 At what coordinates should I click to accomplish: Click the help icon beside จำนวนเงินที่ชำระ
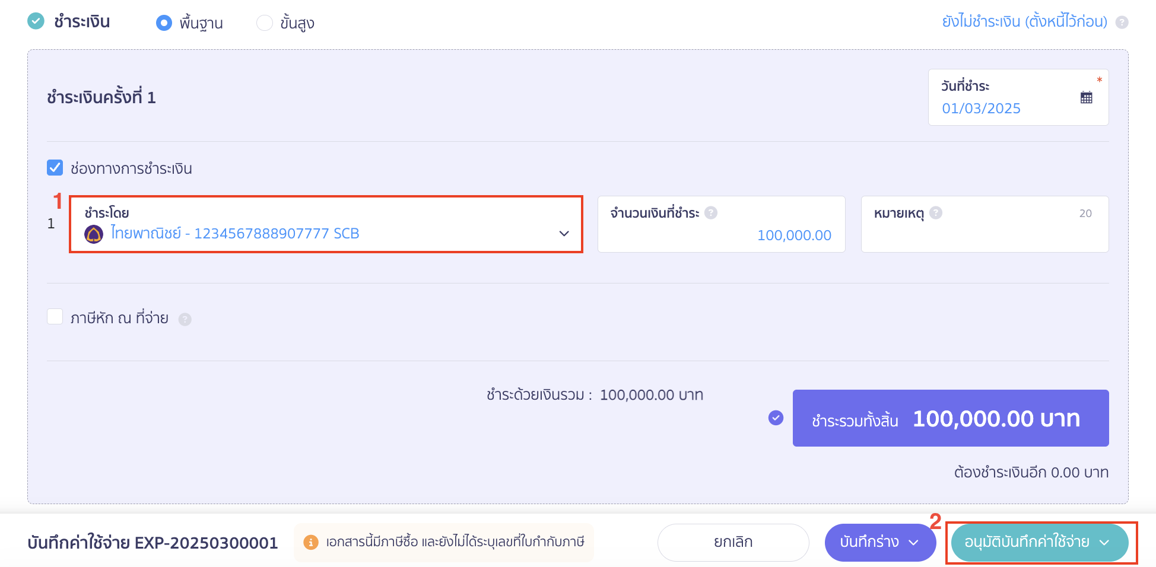[x=711, y=213]
